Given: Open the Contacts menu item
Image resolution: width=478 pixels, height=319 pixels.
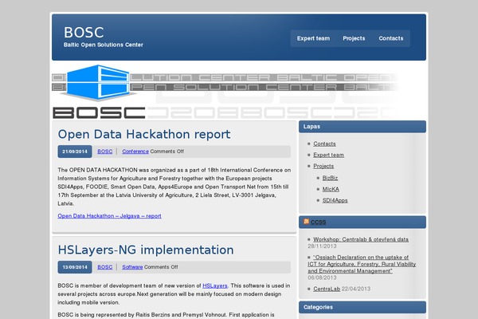Looking at the screenshot, I should (x=391, y=38).
